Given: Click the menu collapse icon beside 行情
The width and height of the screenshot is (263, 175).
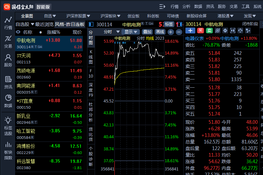Looking at the screenshot, I should (x=162, y=7).
